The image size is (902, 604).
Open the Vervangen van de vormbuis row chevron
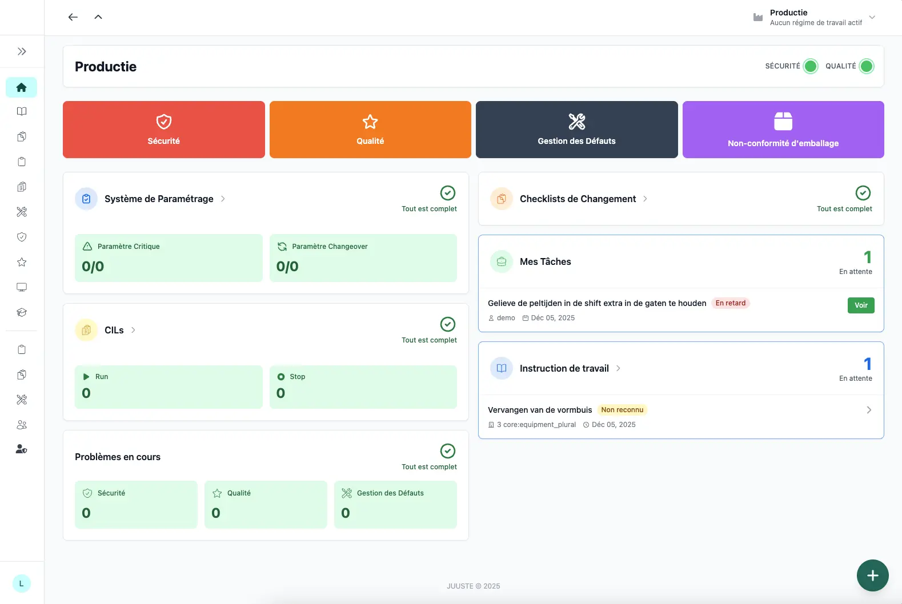pyautogui.click(x=869, y=410)
